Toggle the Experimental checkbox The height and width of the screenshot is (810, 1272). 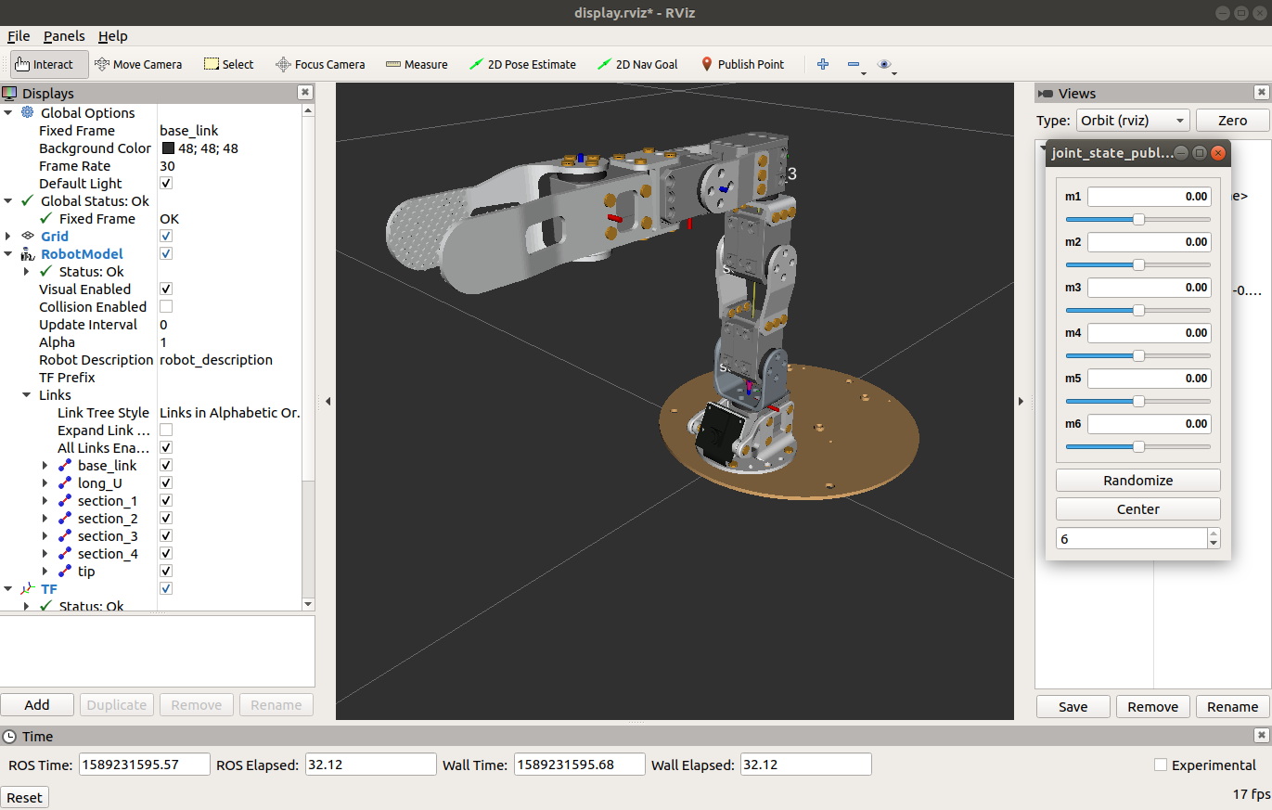[x=1161, y=765]
